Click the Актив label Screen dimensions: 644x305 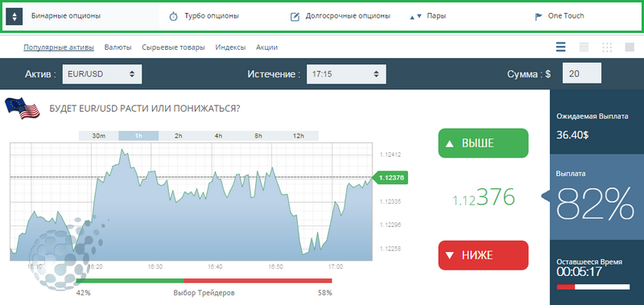point(40,74)
